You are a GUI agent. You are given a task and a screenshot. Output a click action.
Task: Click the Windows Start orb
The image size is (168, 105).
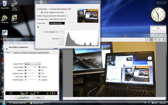tap(4, 103)
